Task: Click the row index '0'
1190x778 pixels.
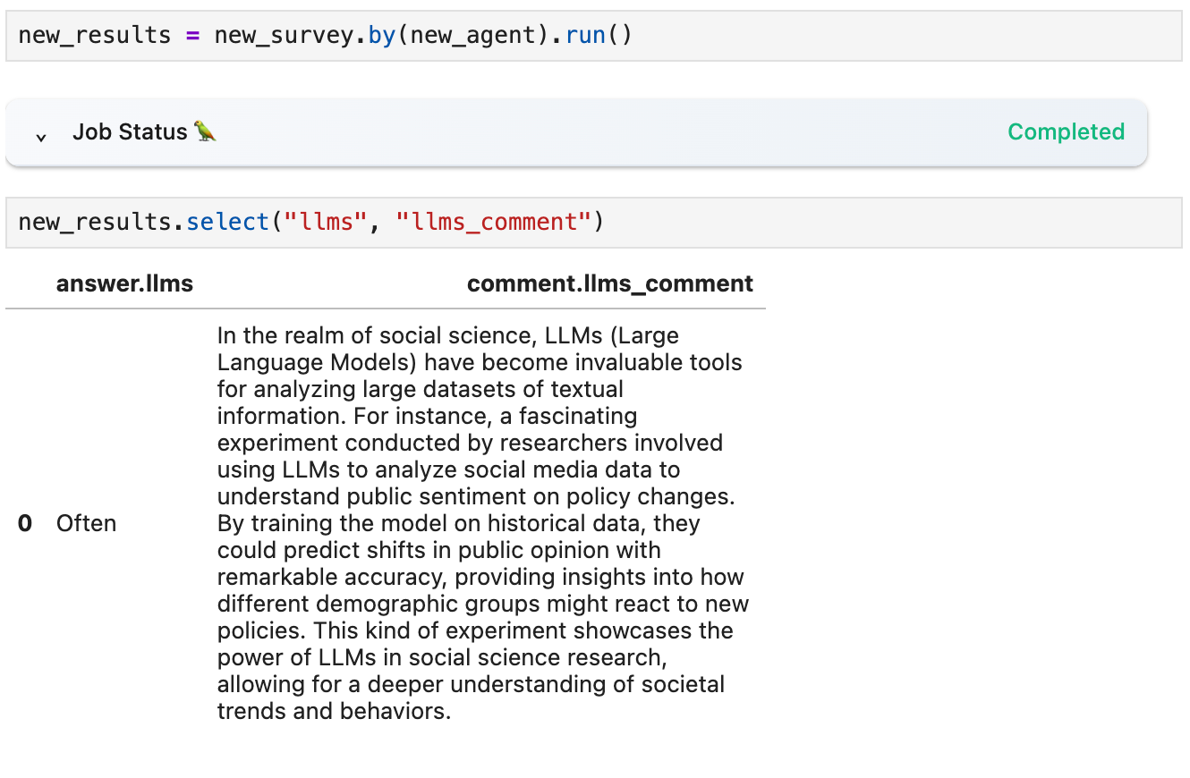Action: [x=25, y=523]
